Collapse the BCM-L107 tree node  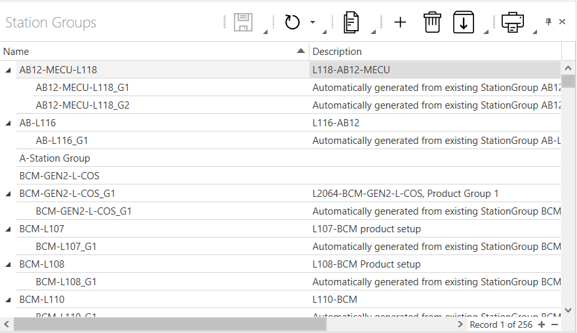click(x=8, y=229)
